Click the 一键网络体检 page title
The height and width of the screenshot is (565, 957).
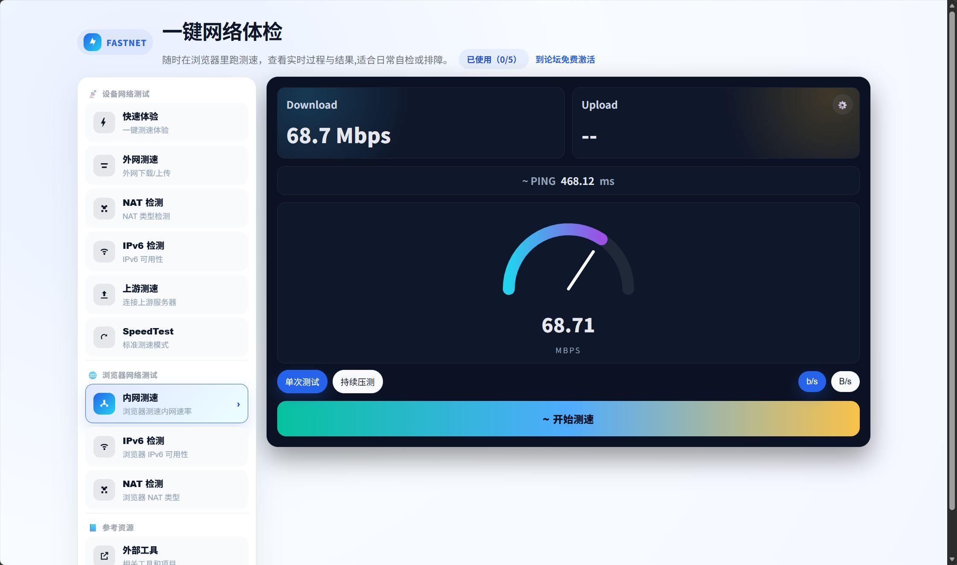click(x=222, y=32)
